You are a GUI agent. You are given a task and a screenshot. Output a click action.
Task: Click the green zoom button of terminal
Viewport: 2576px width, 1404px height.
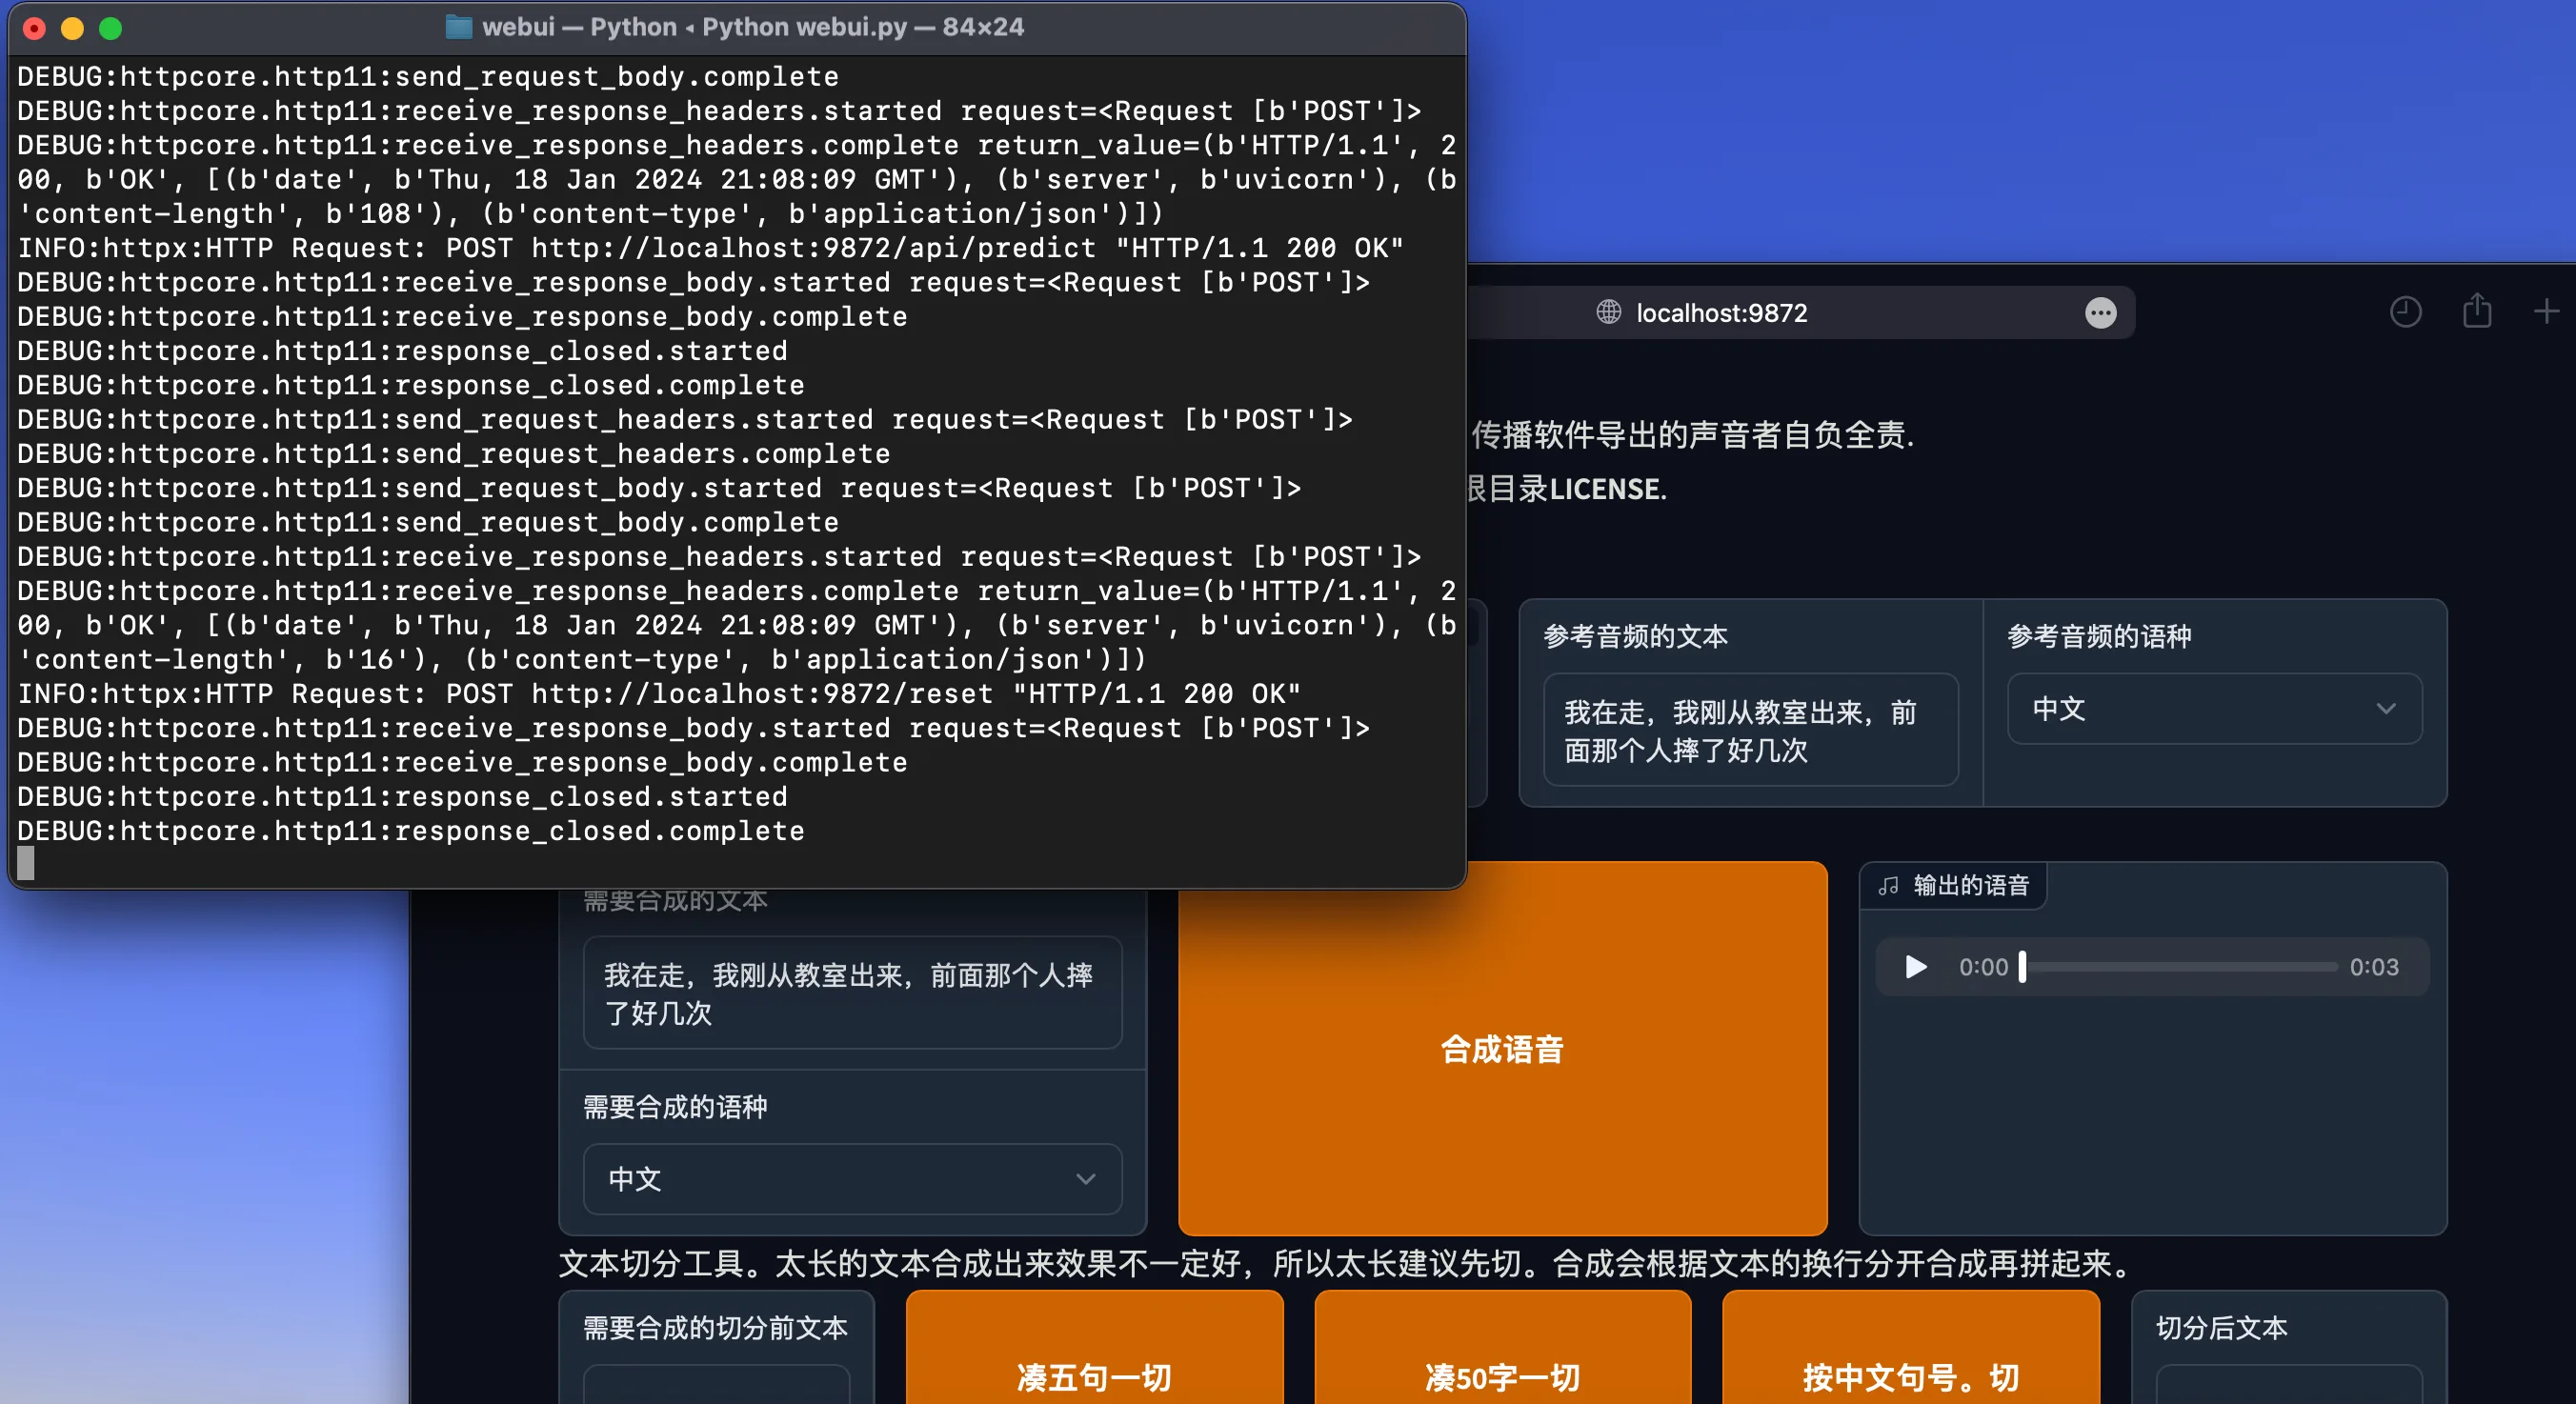(x=111, y=28)
